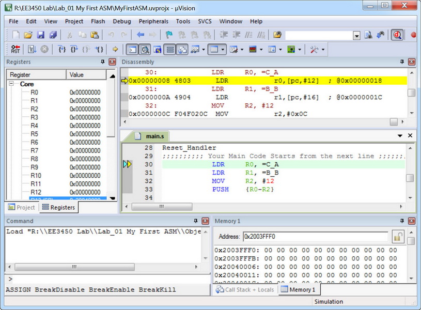Open the find text combo box dropdown
Image resolution: width=421 pixels, height=310 pixels.
(x=356, y=35)
